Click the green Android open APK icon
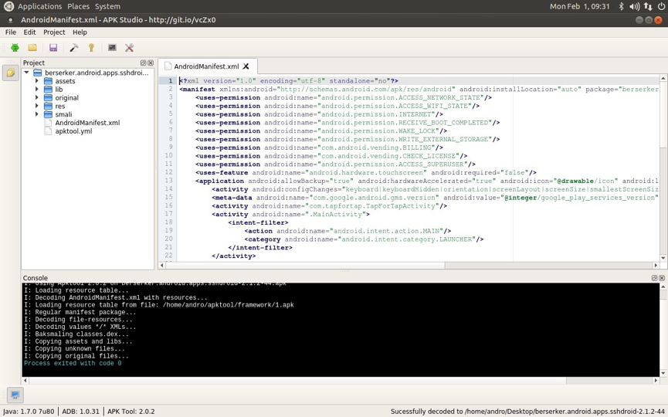 tap(15, 48)
